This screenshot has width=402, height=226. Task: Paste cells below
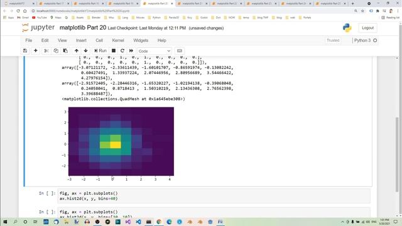(65, 51)
